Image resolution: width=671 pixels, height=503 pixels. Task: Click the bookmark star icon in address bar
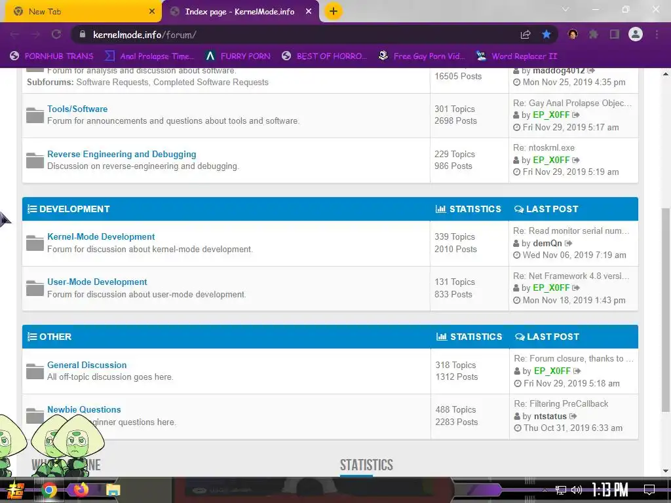(x=546, y=35)
